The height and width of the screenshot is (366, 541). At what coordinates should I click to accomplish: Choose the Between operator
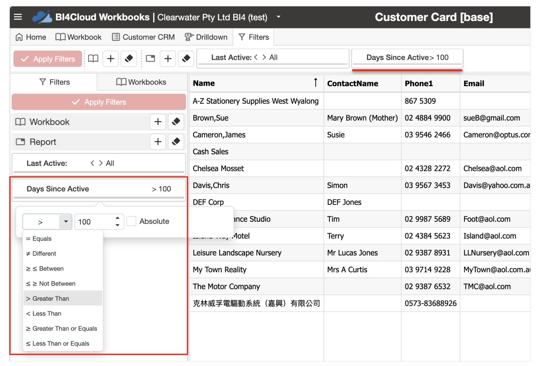tap(63, 268)
